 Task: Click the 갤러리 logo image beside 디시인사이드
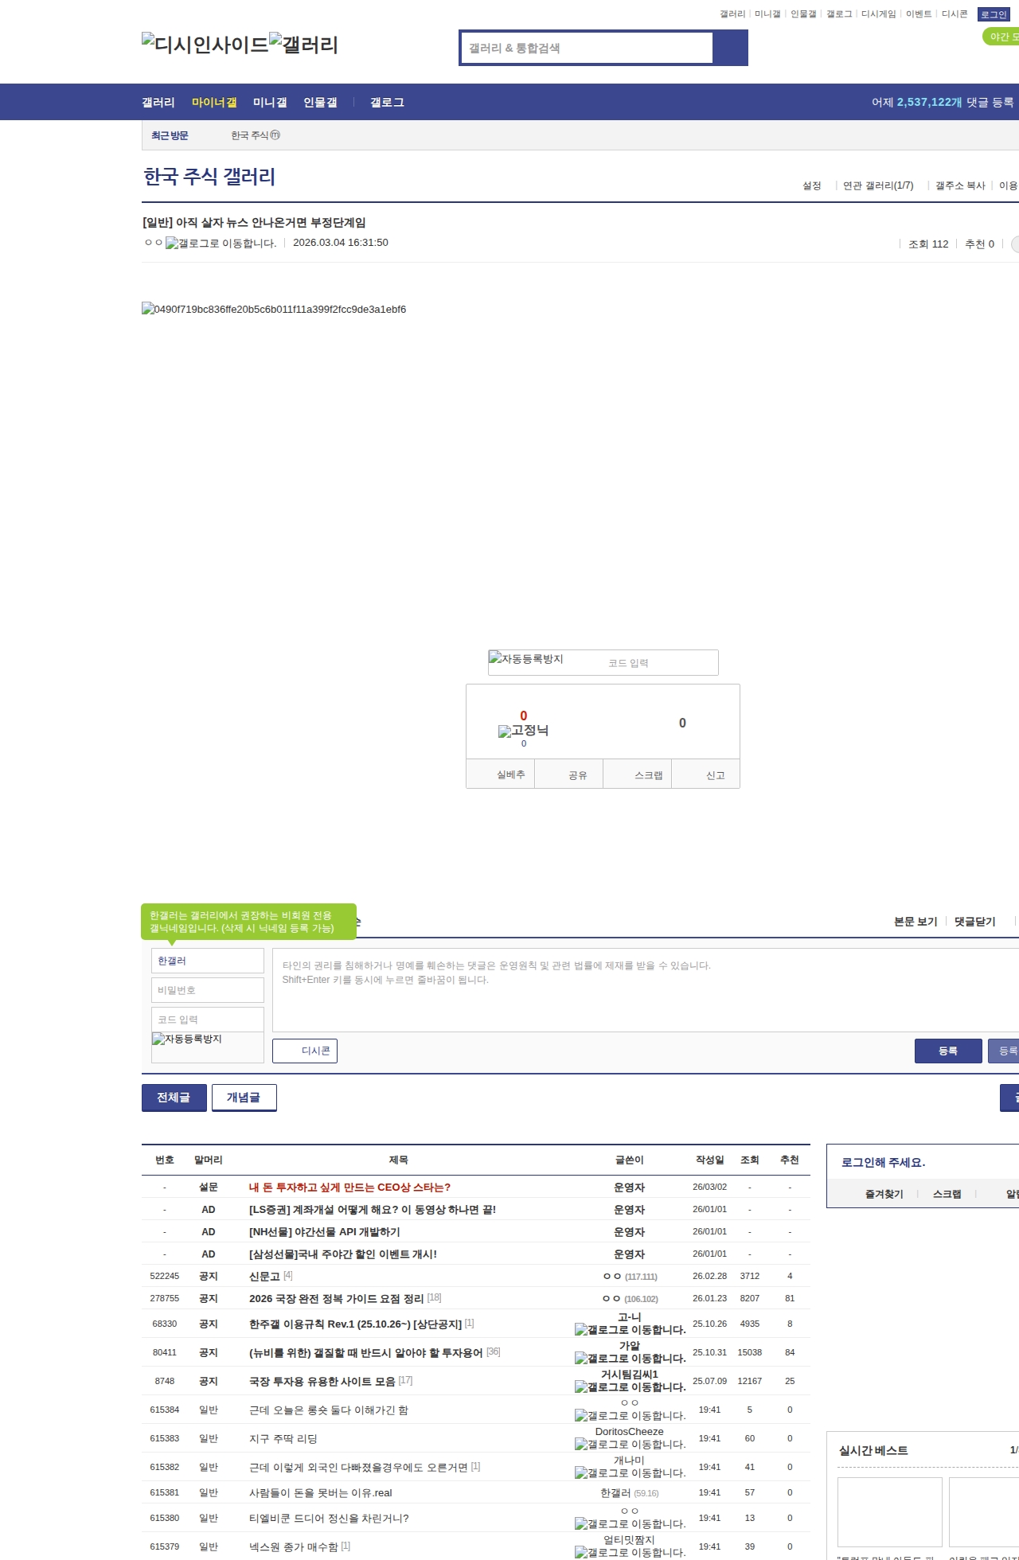click(304, 45)
